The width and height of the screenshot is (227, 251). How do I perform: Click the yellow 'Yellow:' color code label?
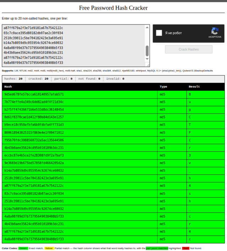pos(49,248)
